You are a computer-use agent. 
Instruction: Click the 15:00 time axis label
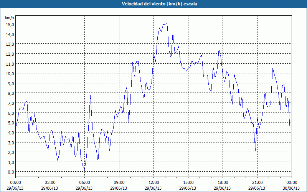click(188, 183)
